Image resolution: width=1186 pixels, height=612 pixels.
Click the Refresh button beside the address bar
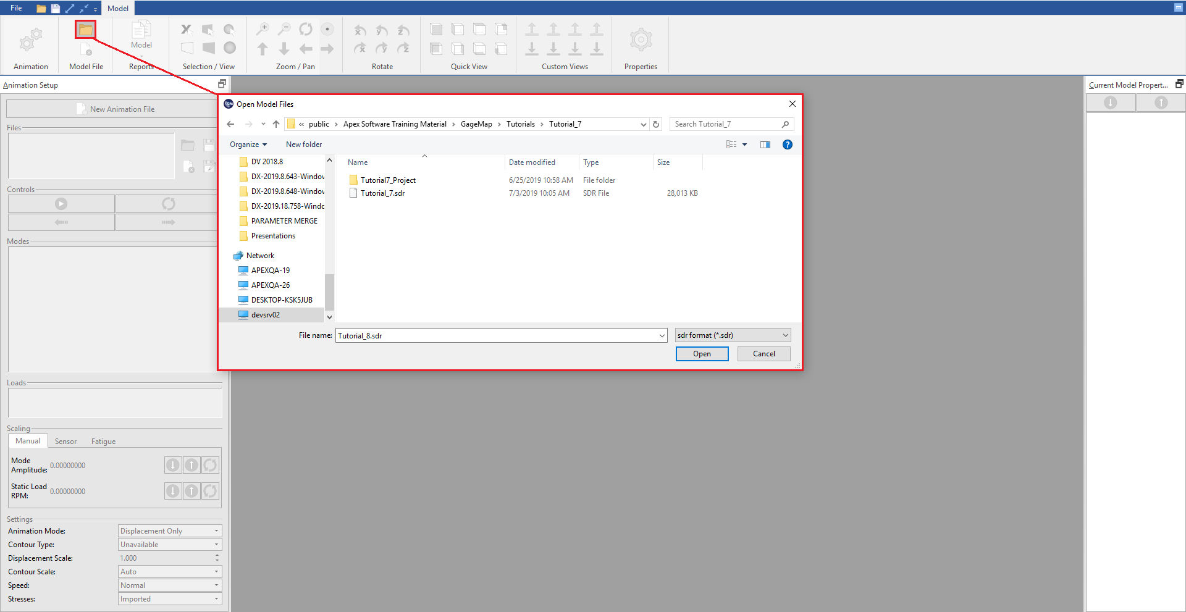[656, 124]
